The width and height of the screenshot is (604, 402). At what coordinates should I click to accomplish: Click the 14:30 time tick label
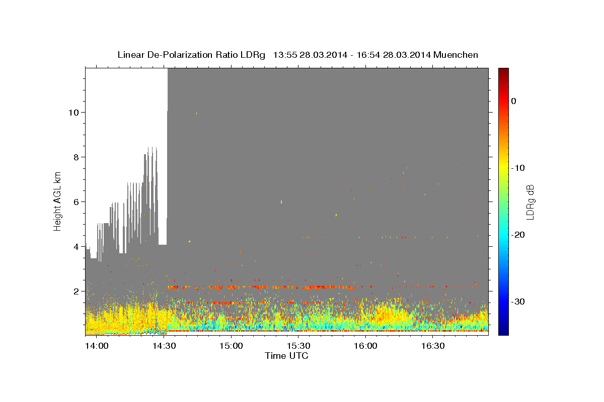(164, 346)
